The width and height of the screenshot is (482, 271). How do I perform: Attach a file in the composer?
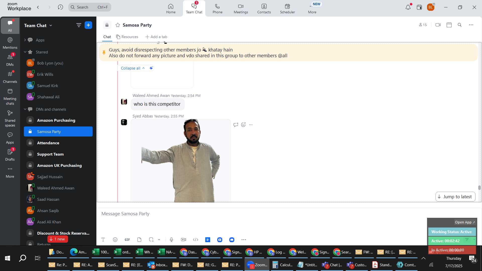[x=139, y=240]
